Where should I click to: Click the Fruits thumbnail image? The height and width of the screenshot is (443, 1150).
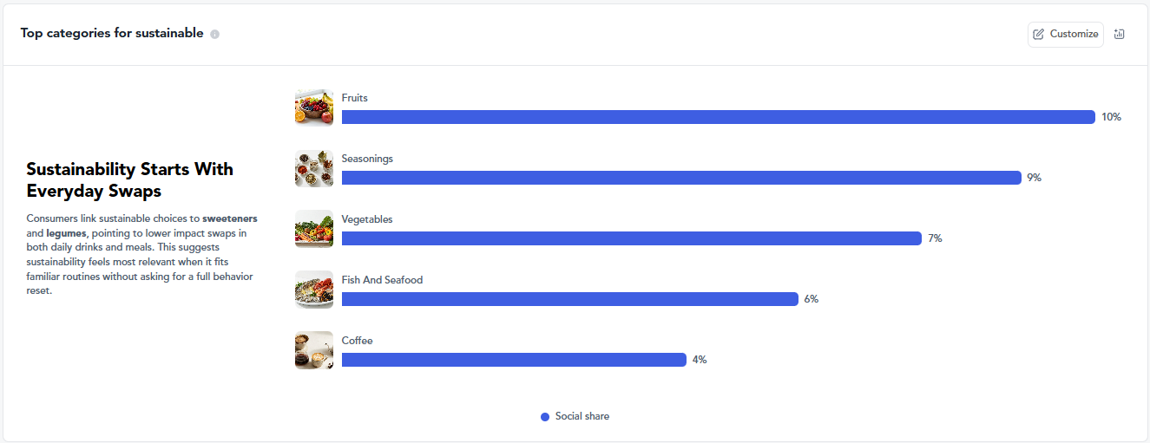[x=313, y=107]
